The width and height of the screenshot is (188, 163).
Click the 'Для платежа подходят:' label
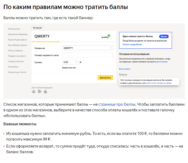coord(42,88)
